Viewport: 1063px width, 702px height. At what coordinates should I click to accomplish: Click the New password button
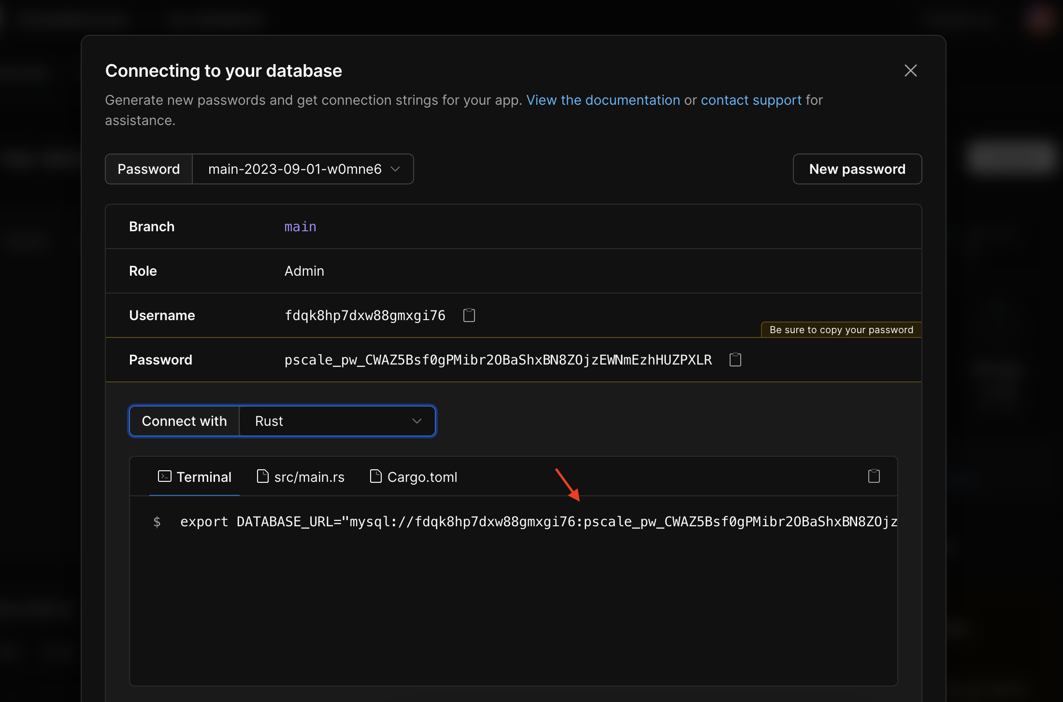[857, 169]
